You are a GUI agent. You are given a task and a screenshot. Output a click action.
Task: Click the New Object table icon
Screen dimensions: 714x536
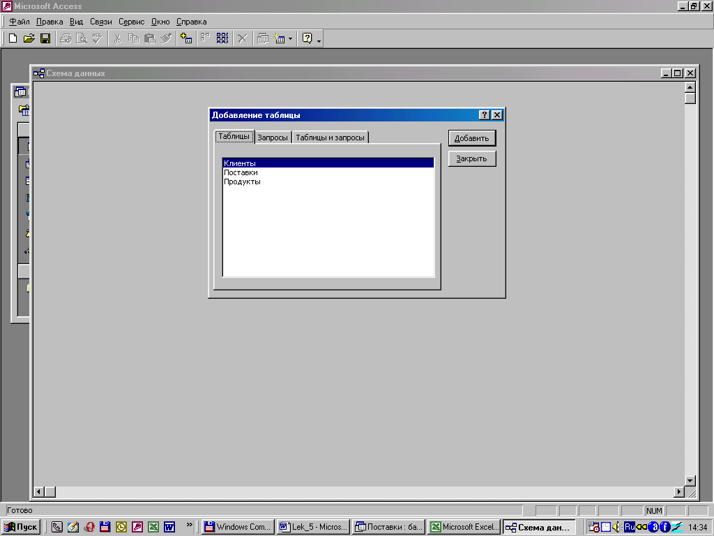click(x=279, y=39)
